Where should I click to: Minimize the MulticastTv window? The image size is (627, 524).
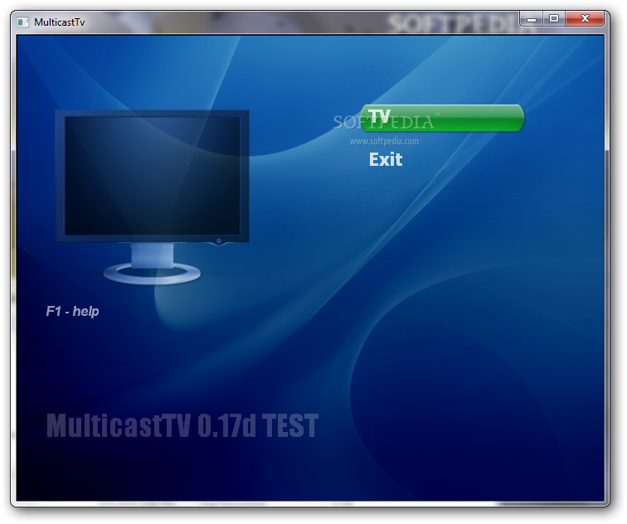click(532, 19)
